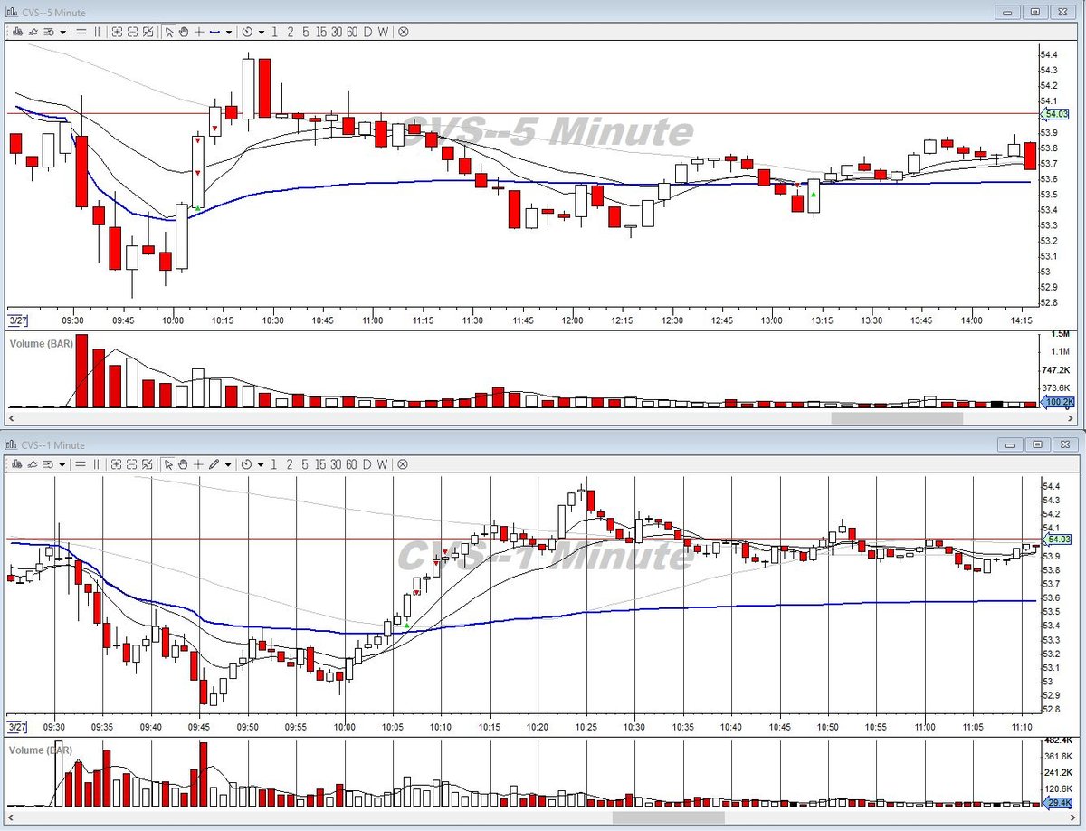
Task: Click zoom in icon in 5 Minute window
Action: tap(117, 32)
